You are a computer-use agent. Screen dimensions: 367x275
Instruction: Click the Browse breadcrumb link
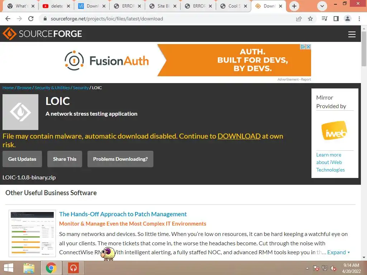[x=24, y=88]
